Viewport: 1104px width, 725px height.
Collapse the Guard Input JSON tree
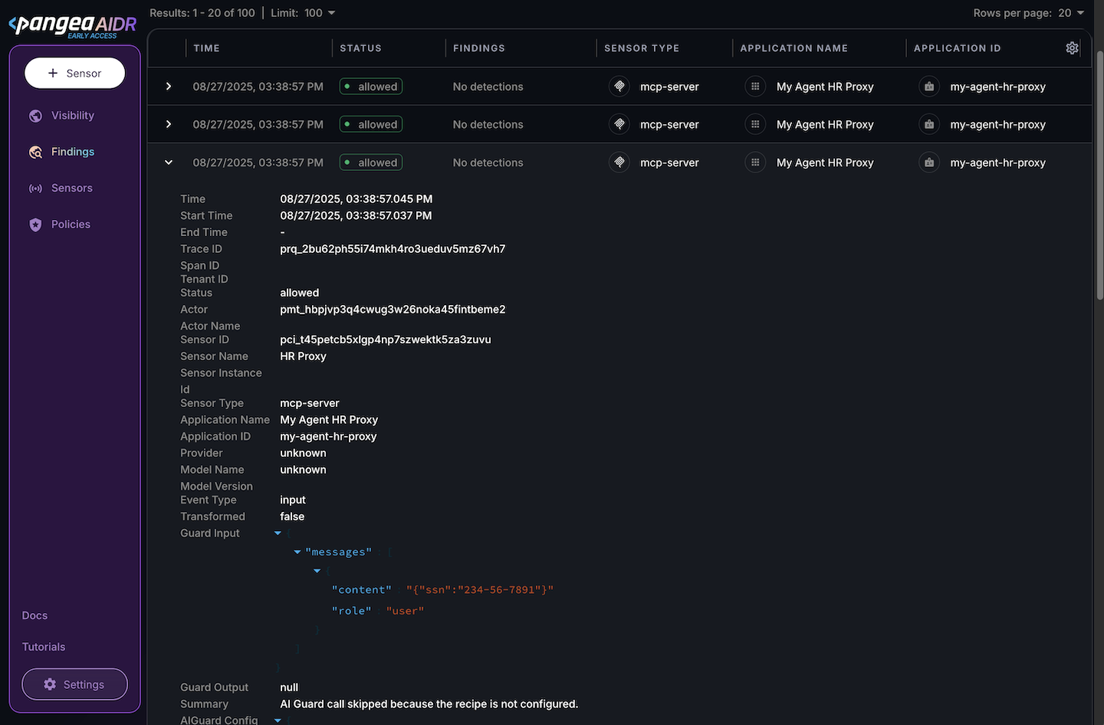(x=278, y=533)
